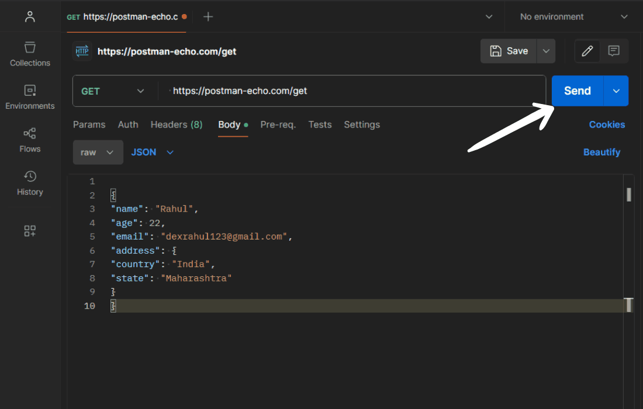This screenshot has width=643, height=409.
Task: Expand the GET method dropdown
Action: (113, 91)
